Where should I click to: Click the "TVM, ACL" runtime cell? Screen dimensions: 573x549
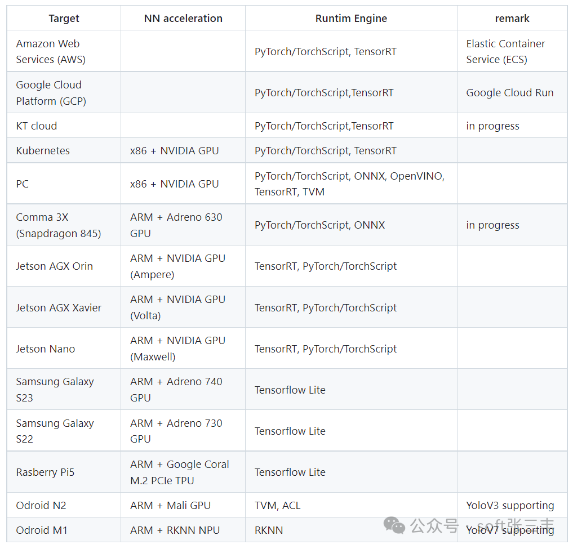[351, 505]
